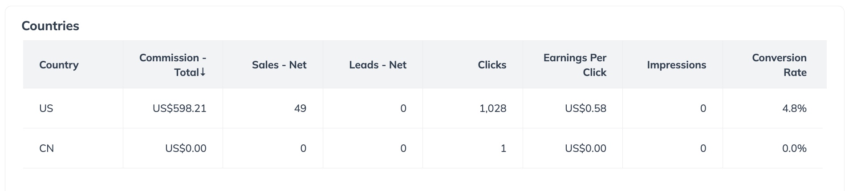Click the 1,028 clicks value

(x=493, y=108)
